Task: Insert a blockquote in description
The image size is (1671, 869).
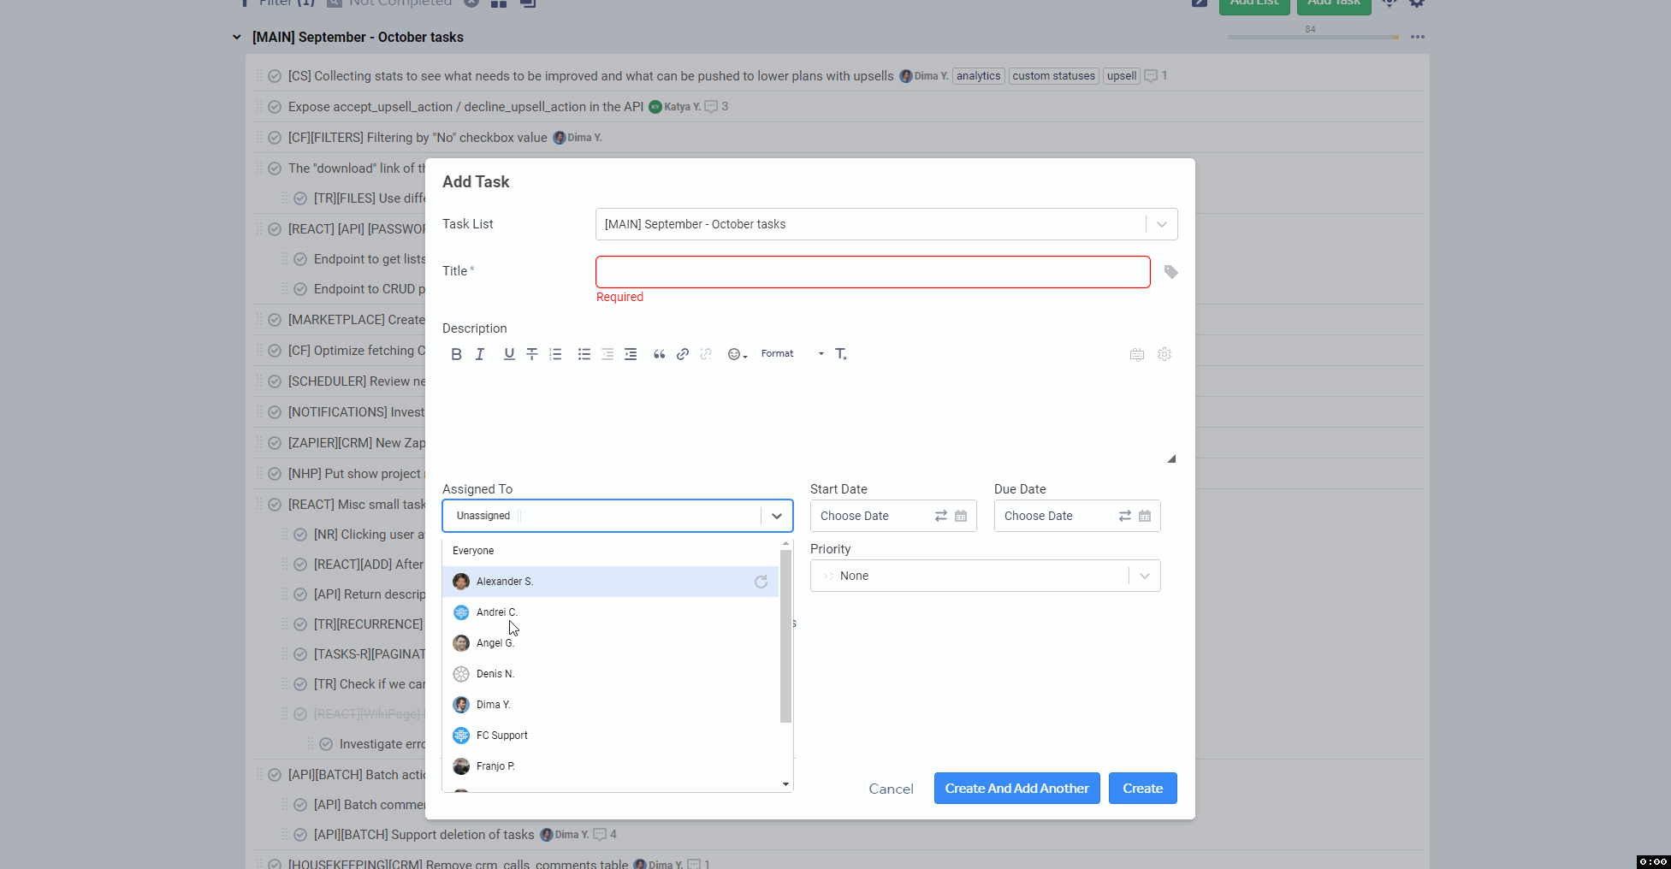Action: 659,354
